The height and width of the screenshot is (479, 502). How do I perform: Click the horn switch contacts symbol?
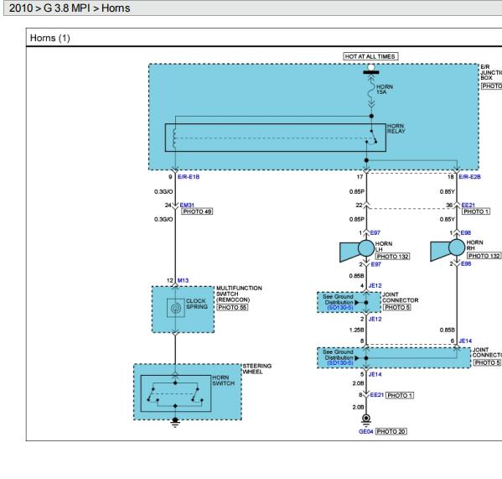175,393
